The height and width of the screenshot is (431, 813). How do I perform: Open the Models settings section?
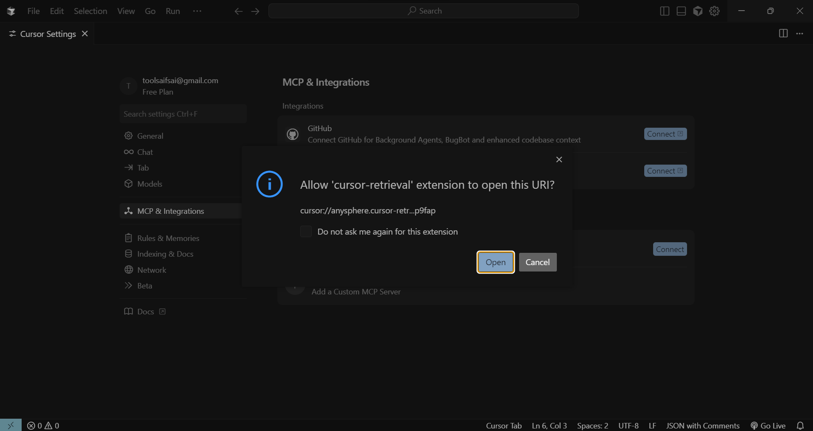(x=150, y=184)
